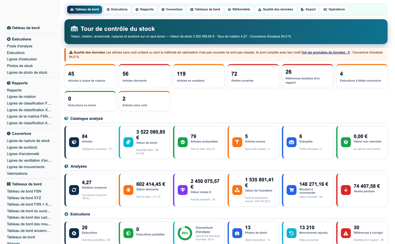Open the Alertes ouvertes card showing 72
395x244 pixels.
pos(253,76)
